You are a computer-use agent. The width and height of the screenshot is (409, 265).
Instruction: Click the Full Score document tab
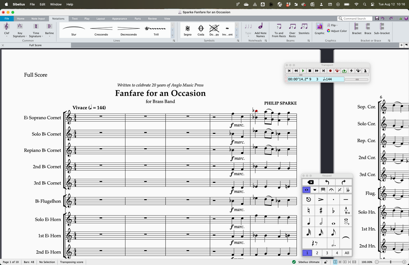point(35,45)
